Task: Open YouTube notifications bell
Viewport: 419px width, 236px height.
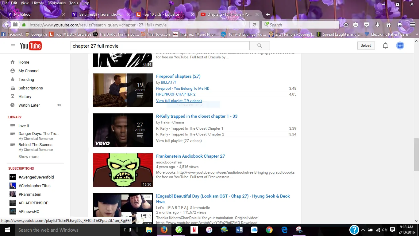Action: click(385, 45)
